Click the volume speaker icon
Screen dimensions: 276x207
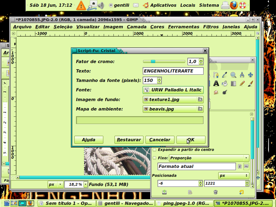click(101, 5)
